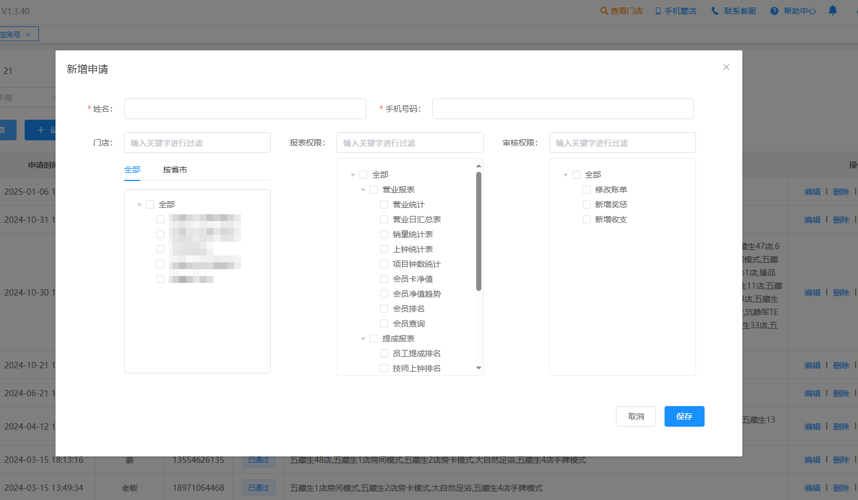Click 删除 link for 2025-01-06 row
858x500 pixels.
pyautogui.click(x=841, y=192)
